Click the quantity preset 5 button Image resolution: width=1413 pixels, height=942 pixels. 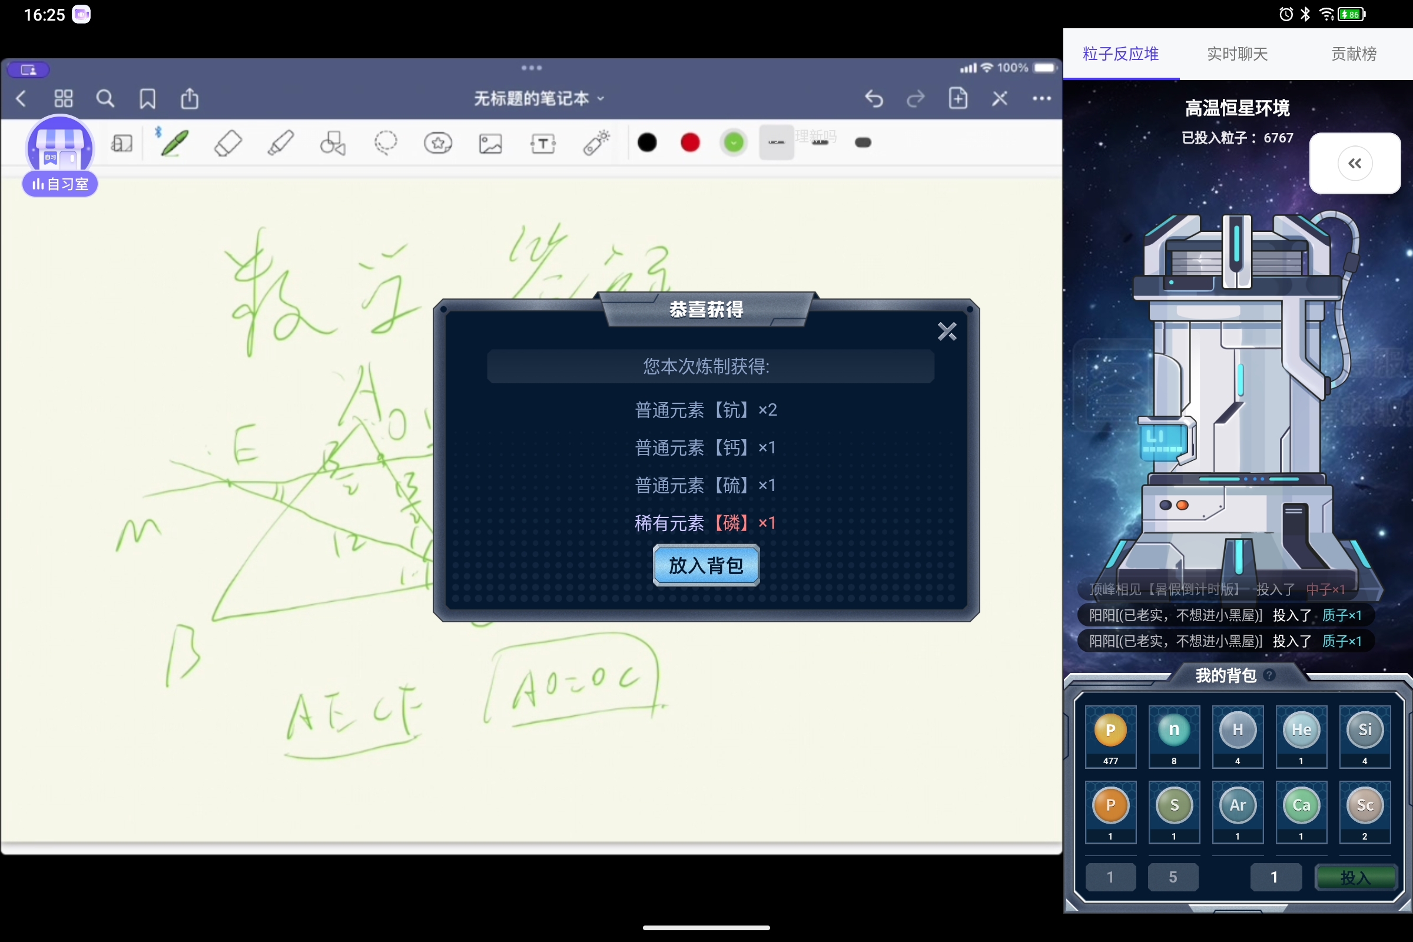(1173, 877)
